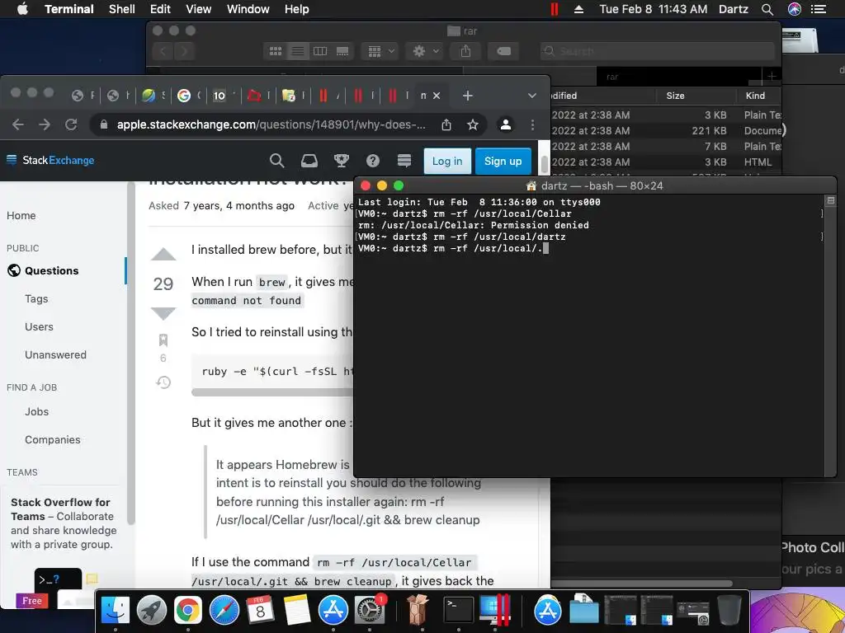The width and height of the screenshot is (845, 633).
Task: Click Finder's share toolbar button
Action: [x=465, y=51]
